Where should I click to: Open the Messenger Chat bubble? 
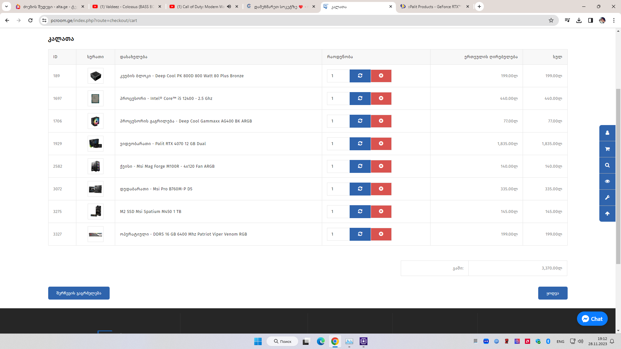click(592, 319)
